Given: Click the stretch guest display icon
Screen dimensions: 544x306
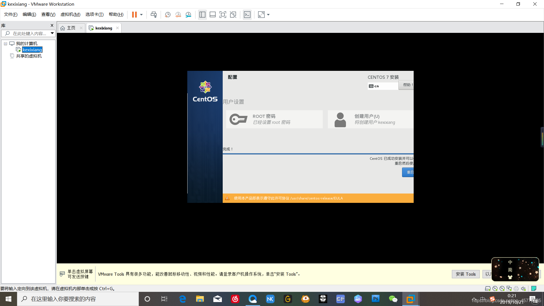Looking at the screenshot, I should click(x=261, y=14).
